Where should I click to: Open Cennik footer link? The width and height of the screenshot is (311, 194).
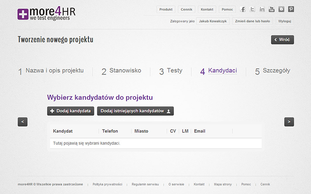(x=265, y=184)
